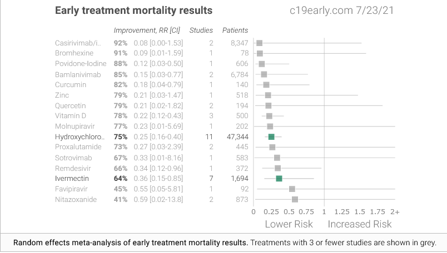This screenshot has height=253, width=447.
Task: Click the grey Favipiravir square marker
Action: 292,189
